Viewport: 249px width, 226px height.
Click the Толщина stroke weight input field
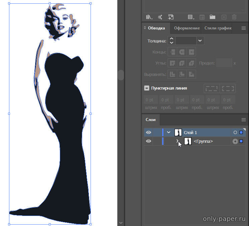(185, 41)
